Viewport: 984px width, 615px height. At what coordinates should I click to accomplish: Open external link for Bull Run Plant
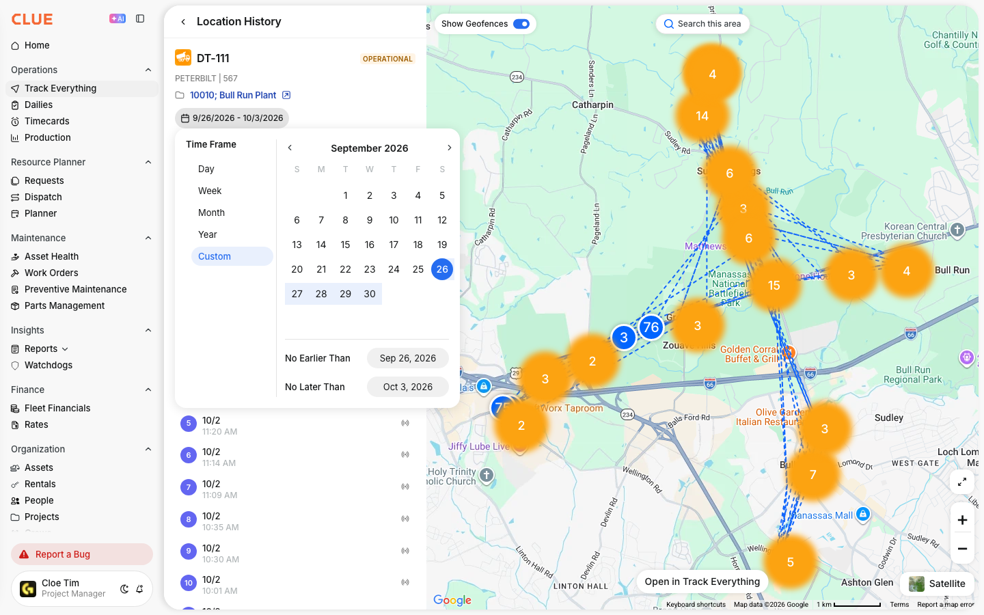tap(286, 95)
